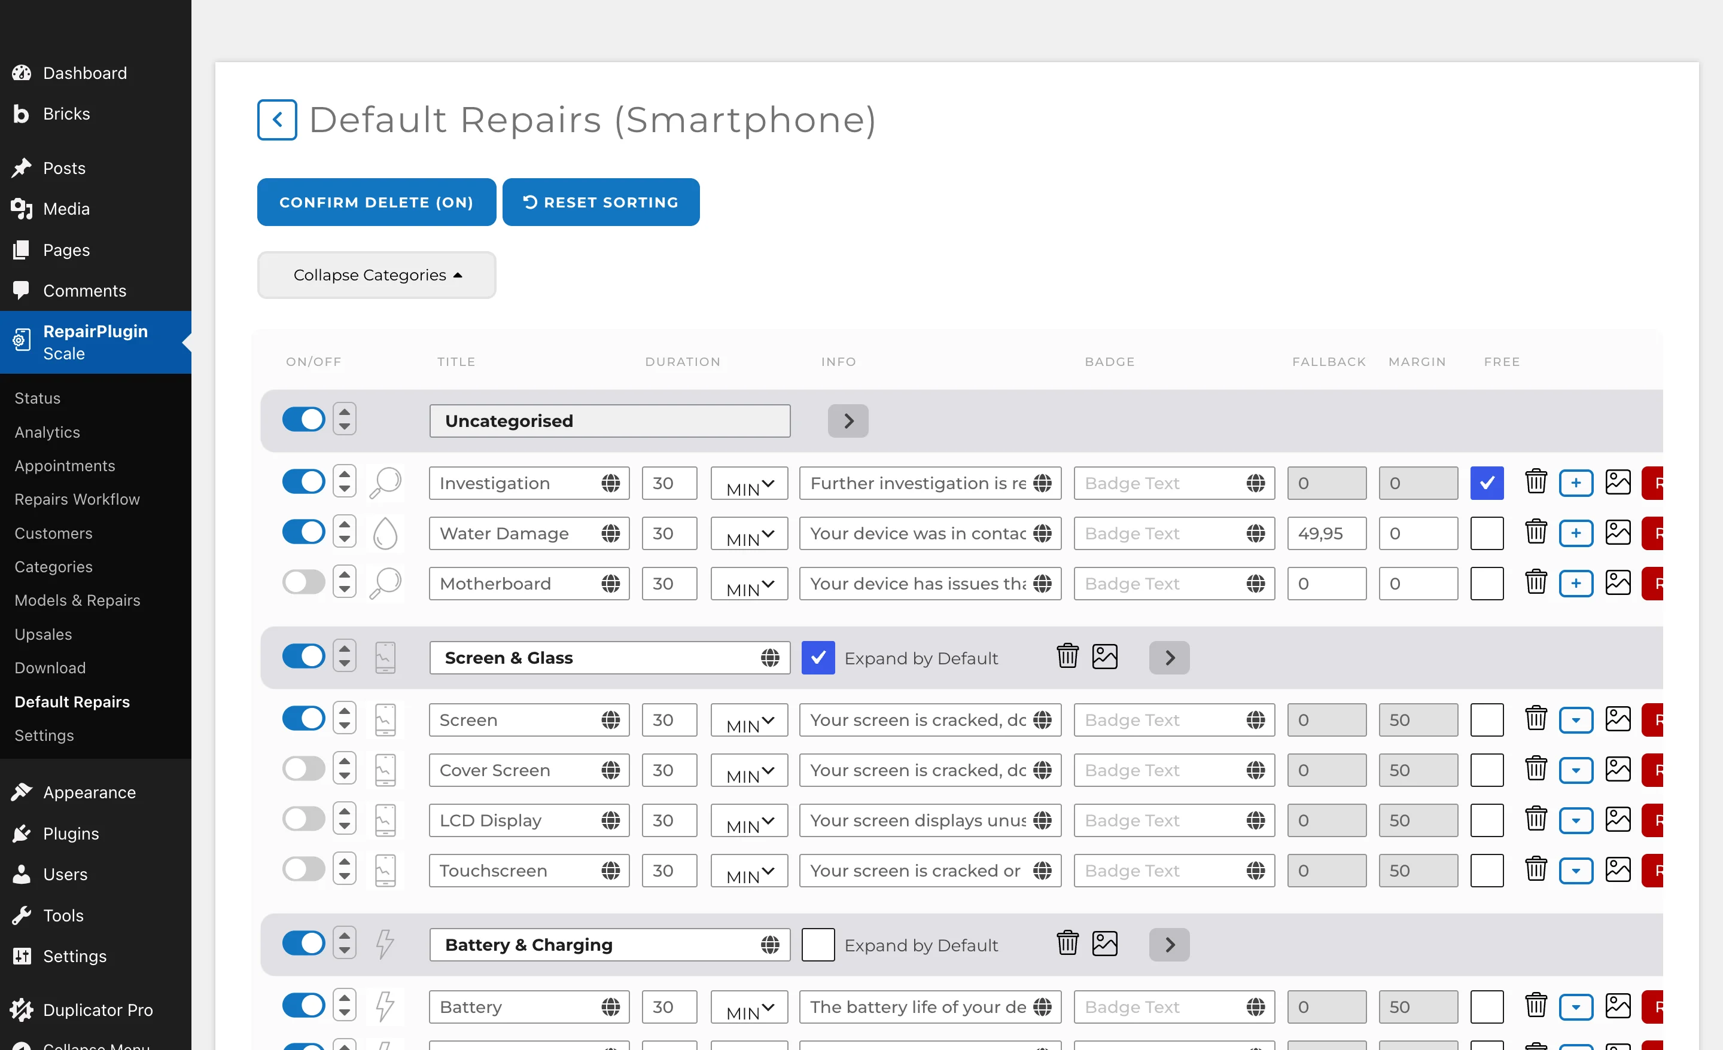This screenshot has height=1050, width=1723.
Task: Click the sort stepper on Uncategorised category
Action: pyautogui.click(x=344, y=419)
